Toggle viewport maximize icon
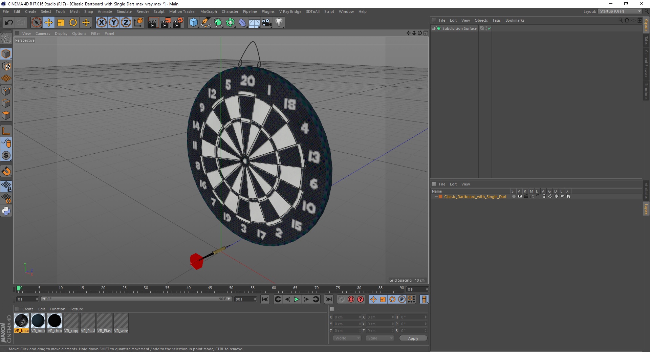 tap(426, 33)
